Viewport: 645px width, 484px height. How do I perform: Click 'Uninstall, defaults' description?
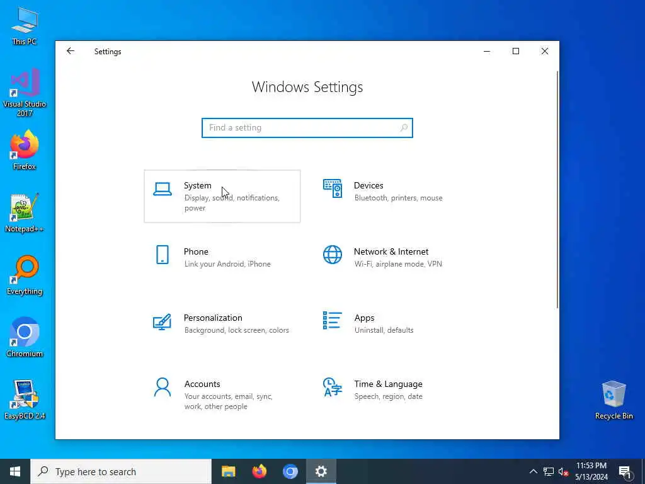pos(384,330)
